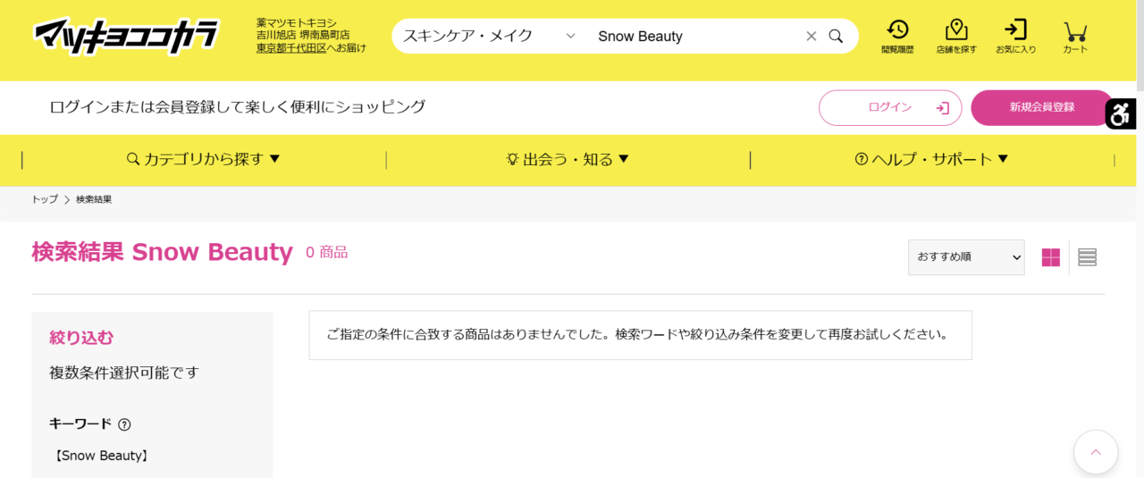Expand the 出会う・知る menu
This screenshot has height=478, width=1144.
[568, 159]
